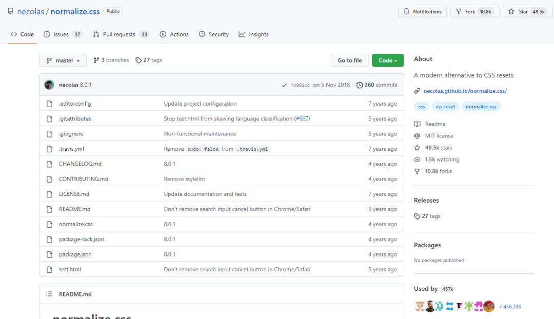Open the normalize.css repository title link
Viewport: 554px width, 319px height.
click(x=75, y=11)
